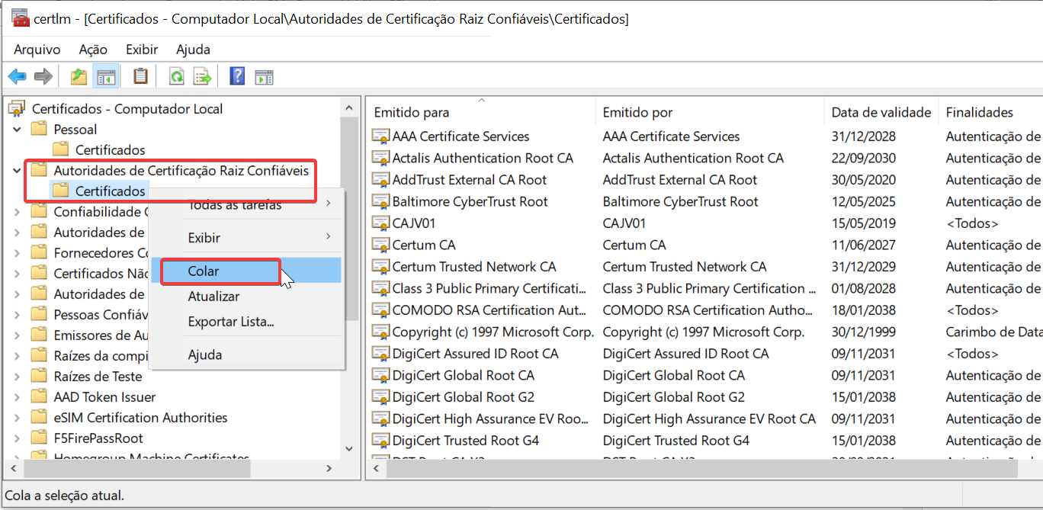The image size is (1043, 510).
Task: Select the Raízes de Teste folder
Action: click(x=98, y=377)
